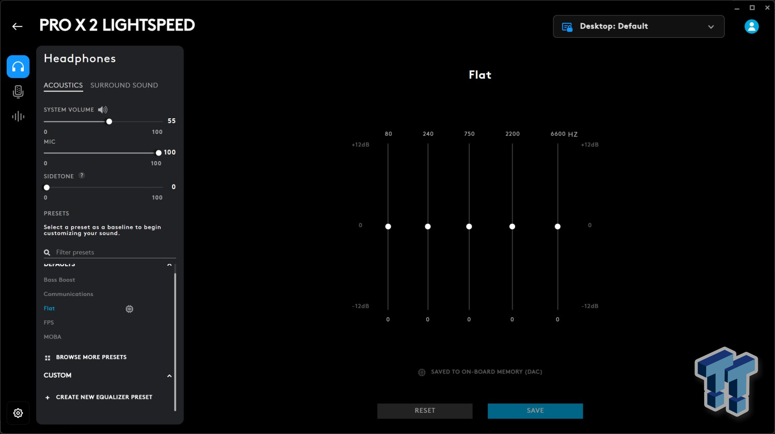Screen dimensions: 775x434
Task: Open the equalizer waveform sidebar icon
Action: [18, 116]
